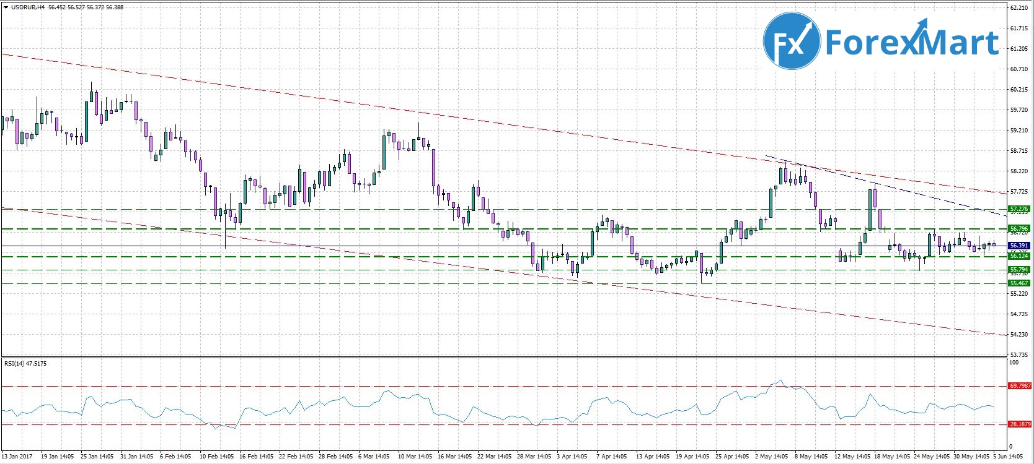Click the 53.735 price axis label
Screen dimensions: 1034x464
coord(1019,355)
